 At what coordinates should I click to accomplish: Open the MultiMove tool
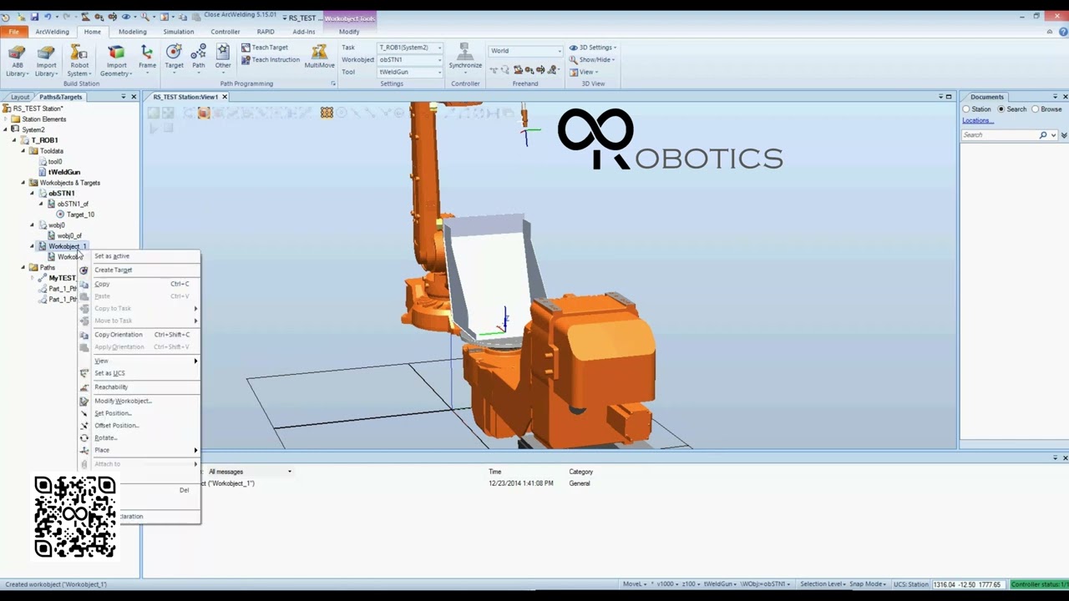(319, 58)
